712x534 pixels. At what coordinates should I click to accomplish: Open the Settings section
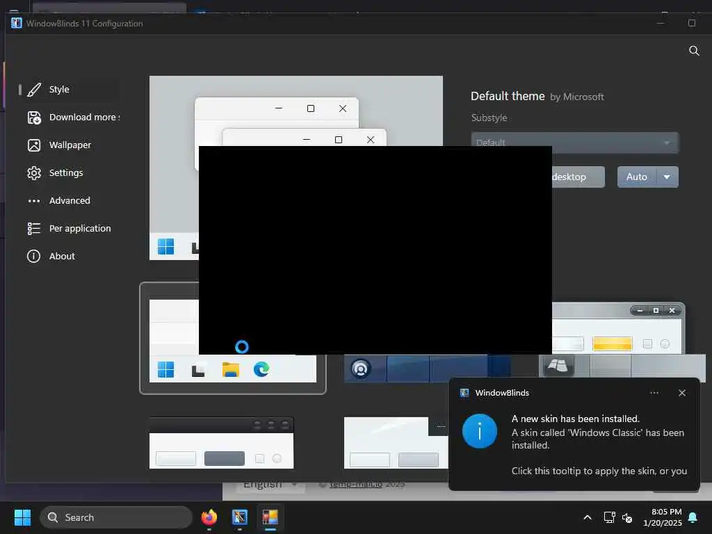[x=70, y=172]
